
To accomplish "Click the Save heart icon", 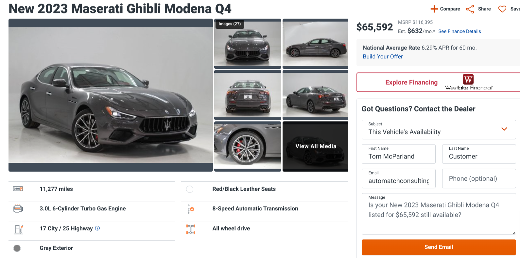I will pos(502,9).
